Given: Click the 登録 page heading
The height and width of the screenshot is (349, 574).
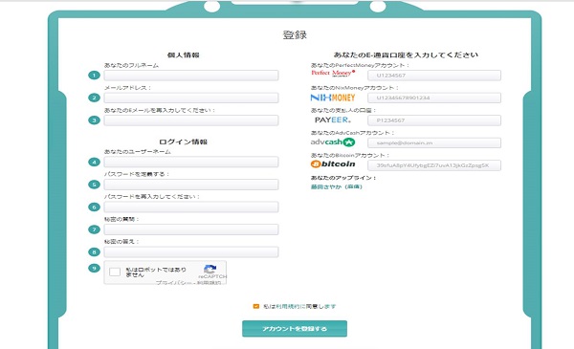Looking at the screenshot, I should [295, 35].
